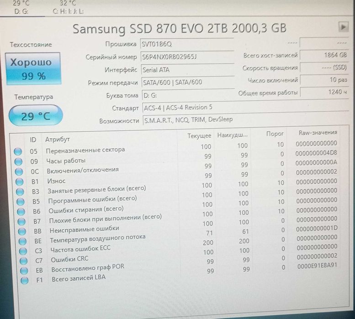
Task: Select the C: H: I: J: L: disk tab
Action: [x=68, y=7]
